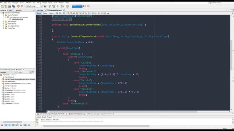Open the Tools menu
The image size is (234, 131).
tap(55, 3)
